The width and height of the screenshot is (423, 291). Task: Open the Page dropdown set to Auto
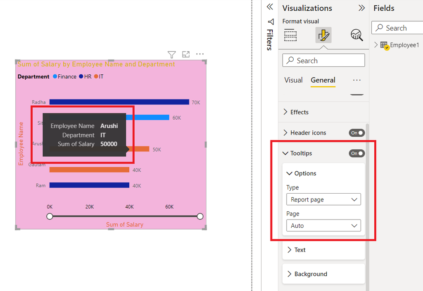click(323, 225)
